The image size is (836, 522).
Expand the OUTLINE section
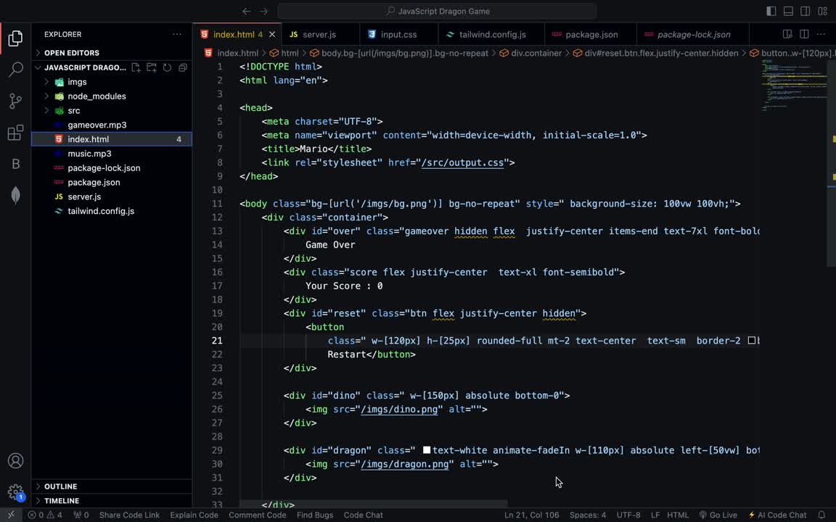point(60,486)
